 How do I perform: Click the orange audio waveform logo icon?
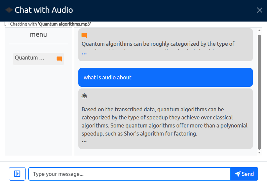tap(9, 10)
